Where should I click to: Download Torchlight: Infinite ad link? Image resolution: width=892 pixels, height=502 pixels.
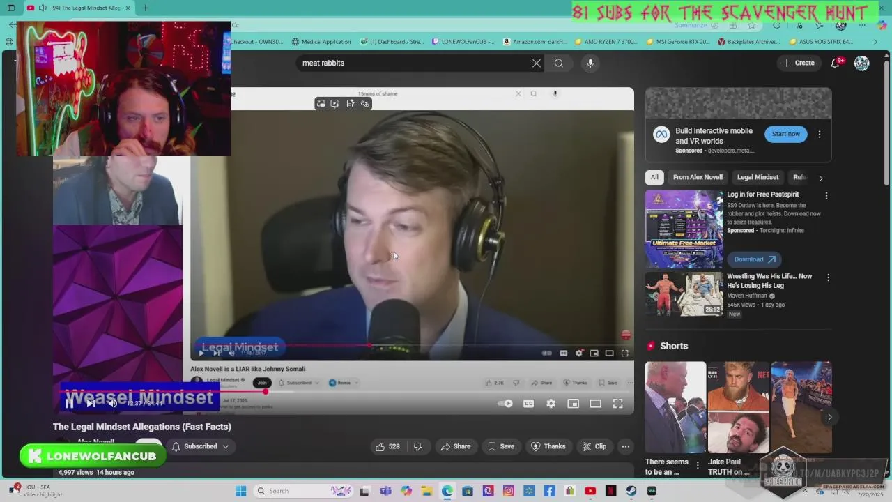pyautogui.click(x=753, y=259)
